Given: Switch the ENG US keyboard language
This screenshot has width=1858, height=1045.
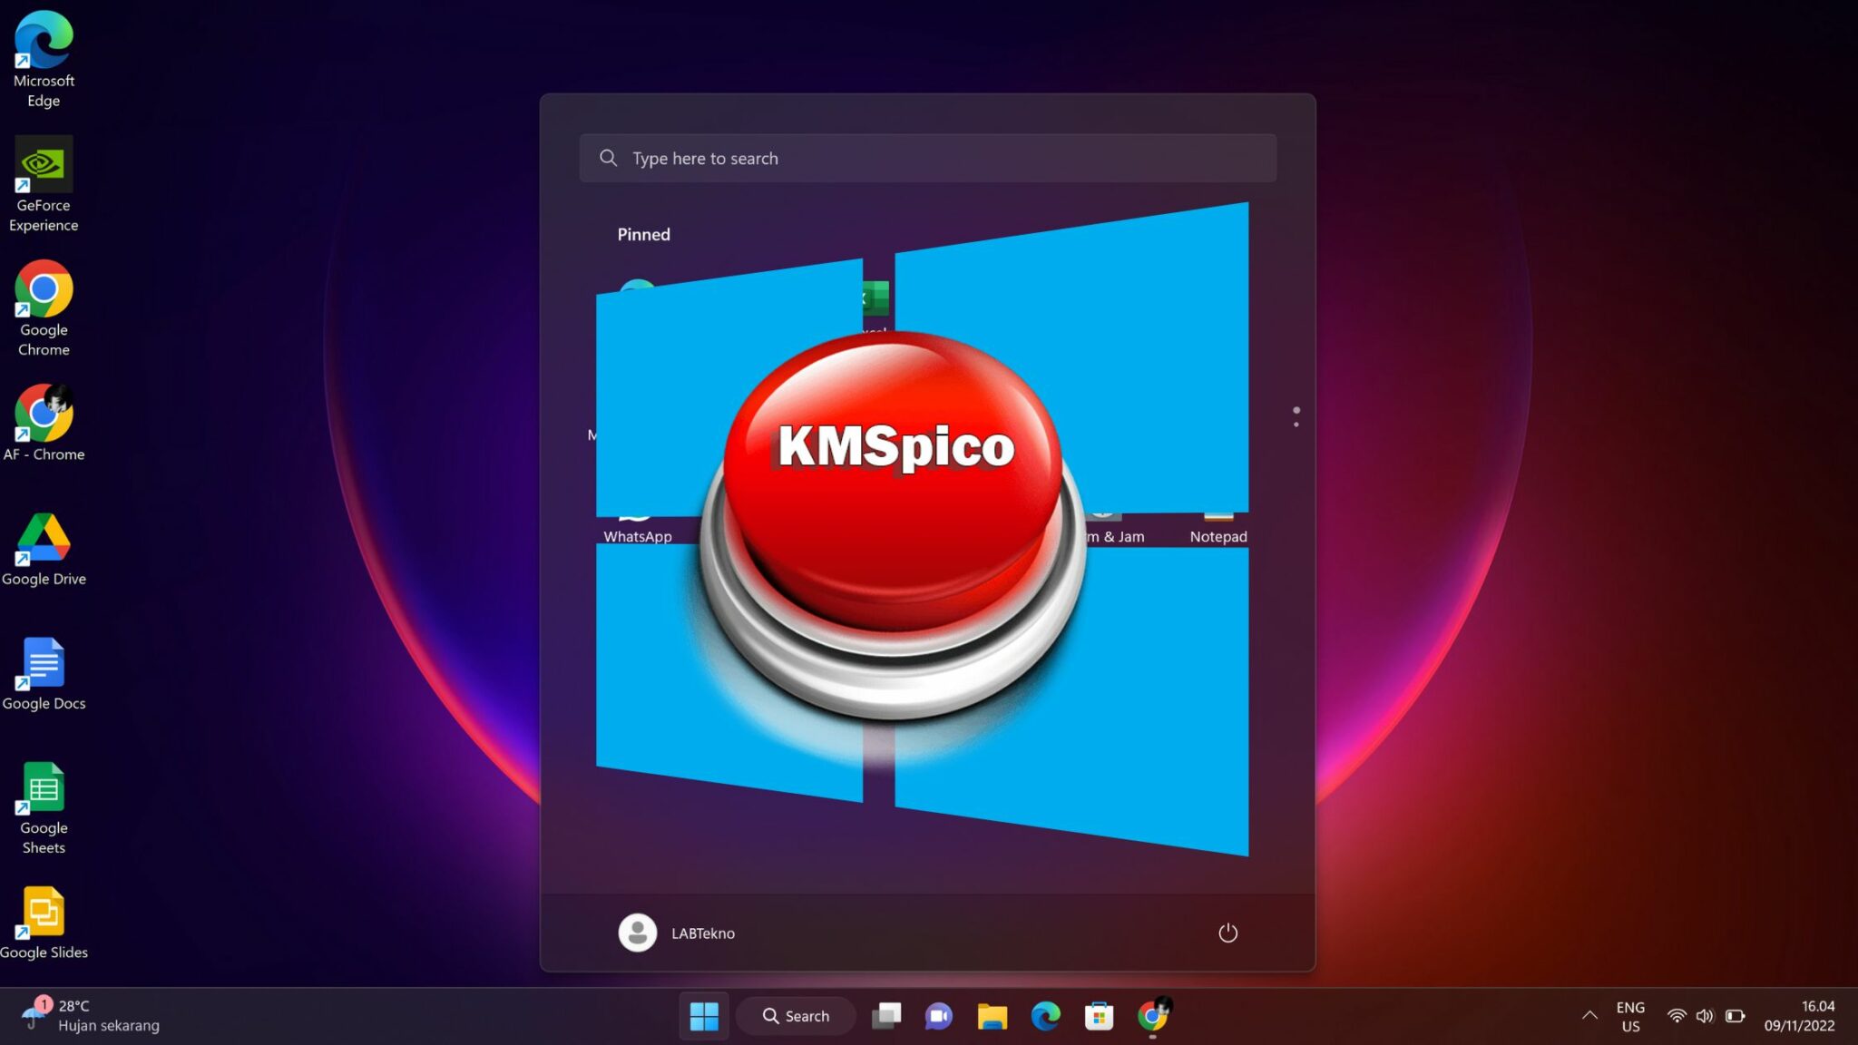Looking at the screenshot, I should (1630, 1016).
